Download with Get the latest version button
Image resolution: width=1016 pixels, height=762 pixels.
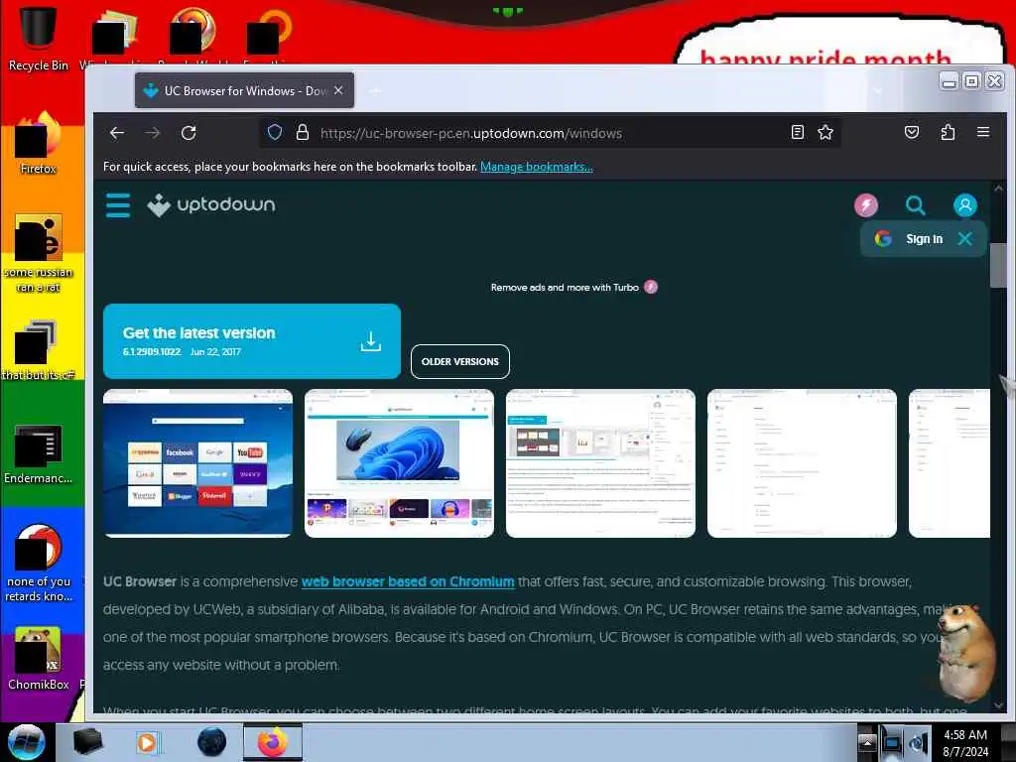(x=252, y=341)
